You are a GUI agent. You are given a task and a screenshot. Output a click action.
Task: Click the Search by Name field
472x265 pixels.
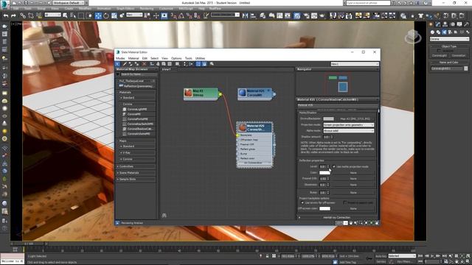click(138, 74)
